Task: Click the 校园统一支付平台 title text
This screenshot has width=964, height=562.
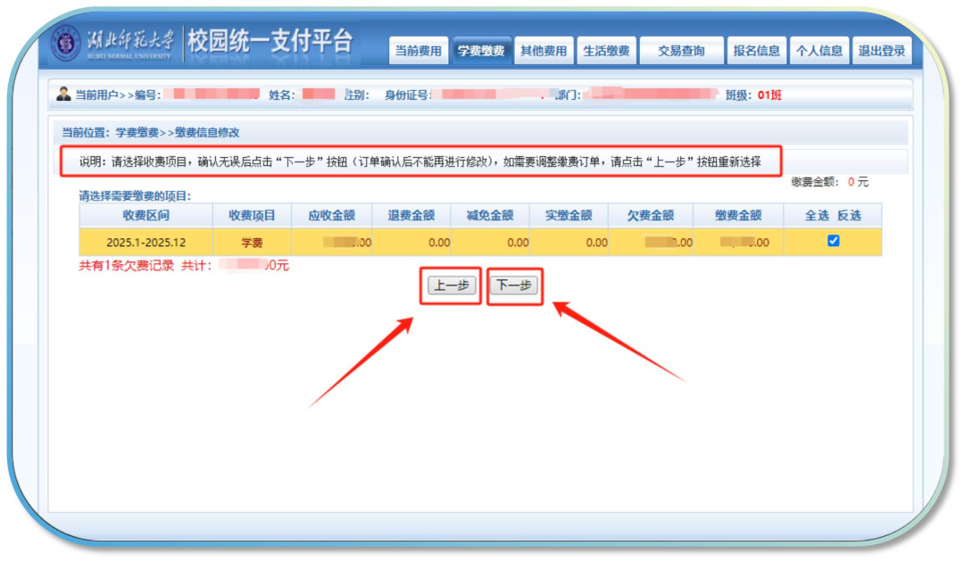Action: pyautogui.click(x=270, y=42)
